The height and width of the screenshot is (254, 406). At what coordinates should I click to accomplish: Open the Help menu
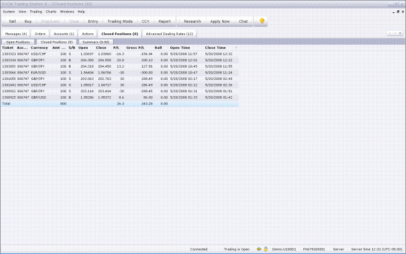81,12
